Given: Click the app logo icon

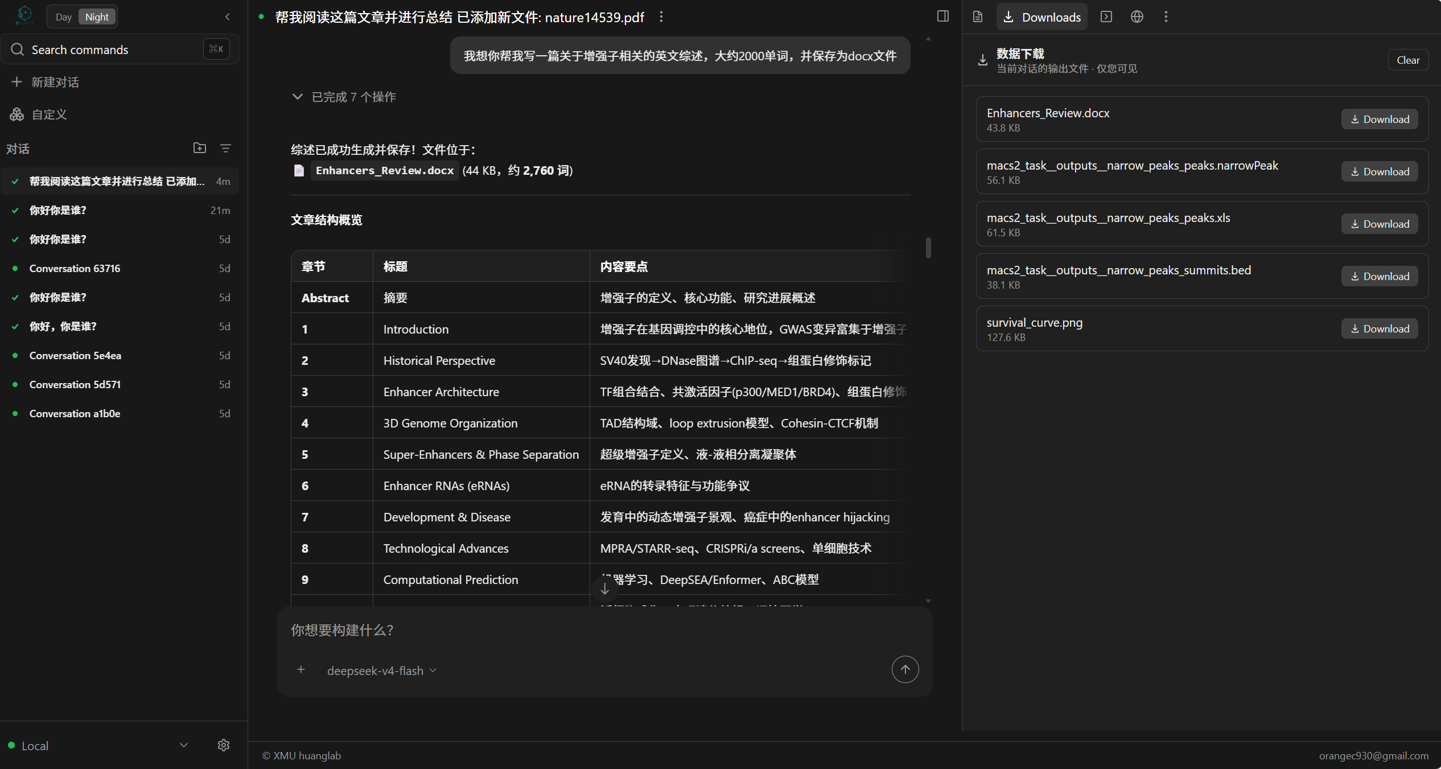Looking at the screenshot, I should (24, 15).
